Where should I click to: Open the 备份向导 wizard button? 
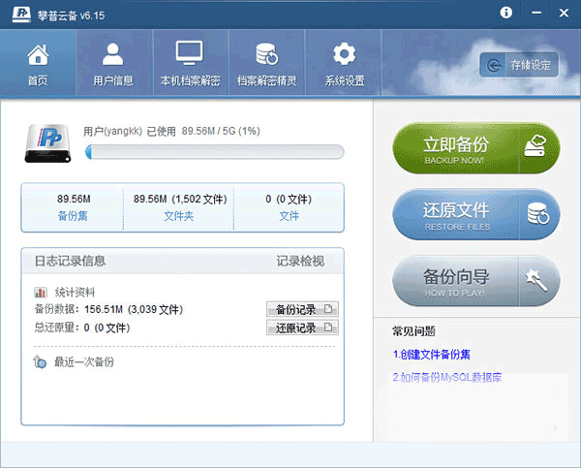point(476,281)
